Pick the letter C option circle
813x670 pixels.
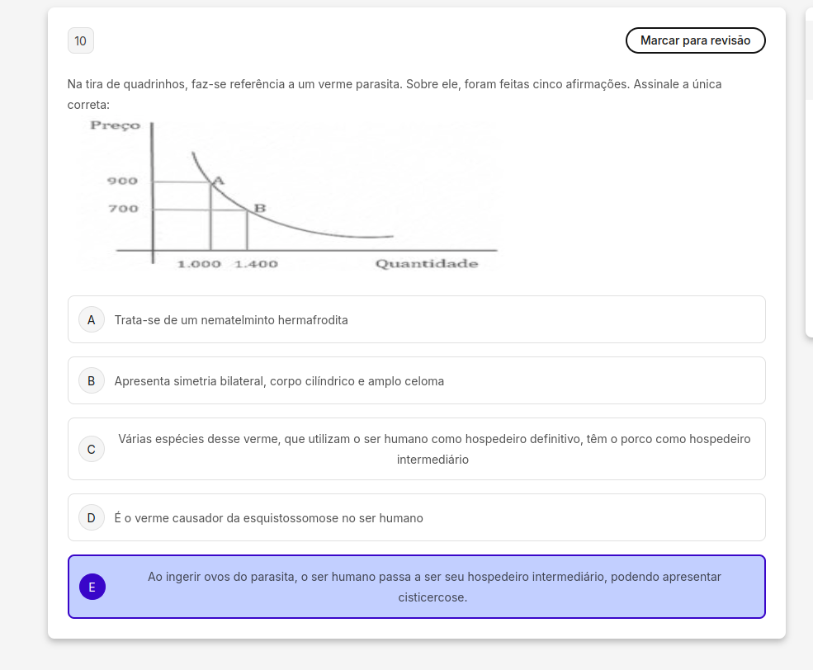[x=92, y=449]
